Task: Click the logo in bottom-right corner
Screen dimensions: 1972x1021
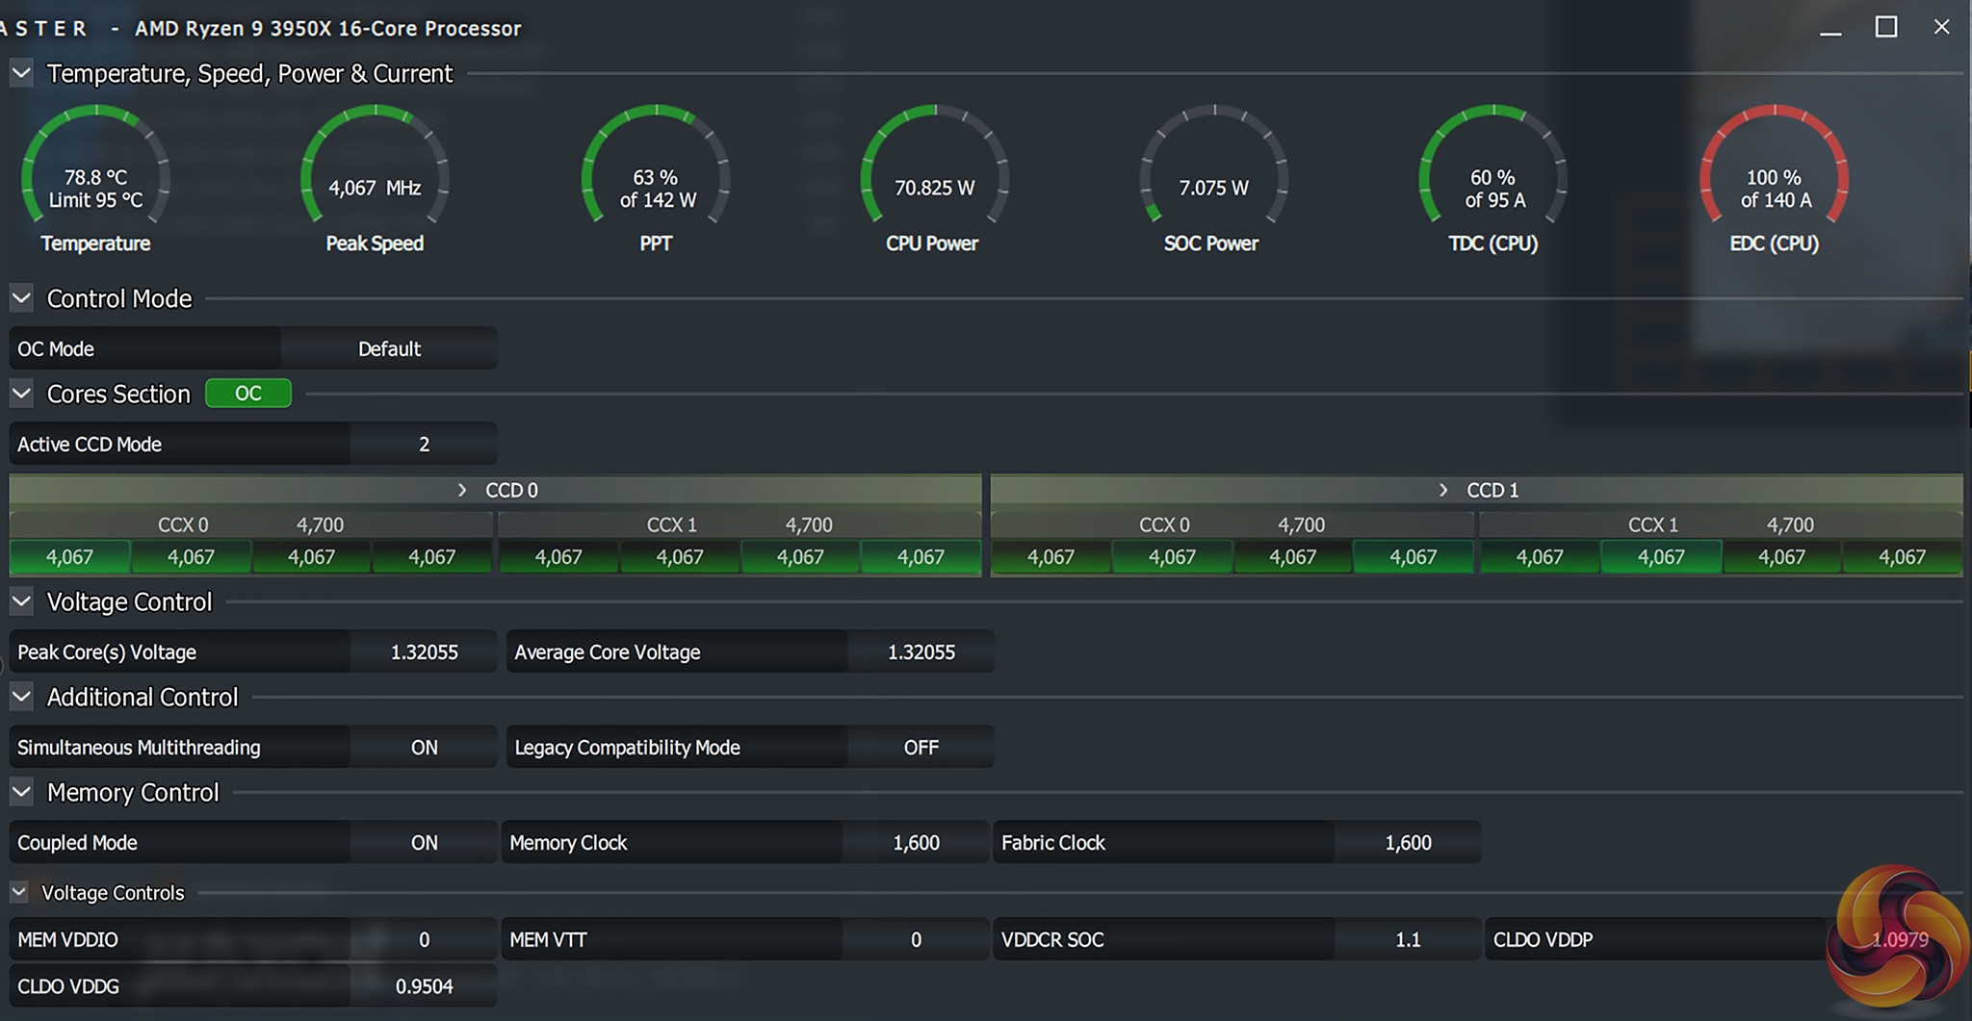Action: click(x=1897, y=938)
